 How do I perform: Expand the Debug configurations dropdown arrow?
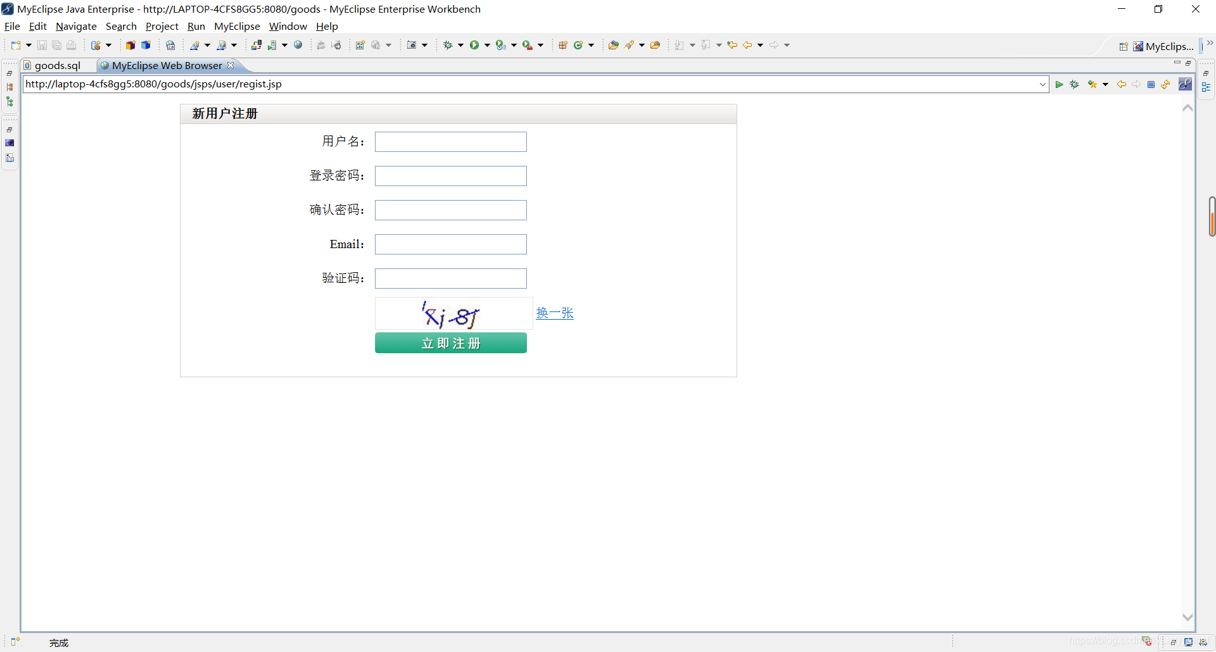point(460,45)
